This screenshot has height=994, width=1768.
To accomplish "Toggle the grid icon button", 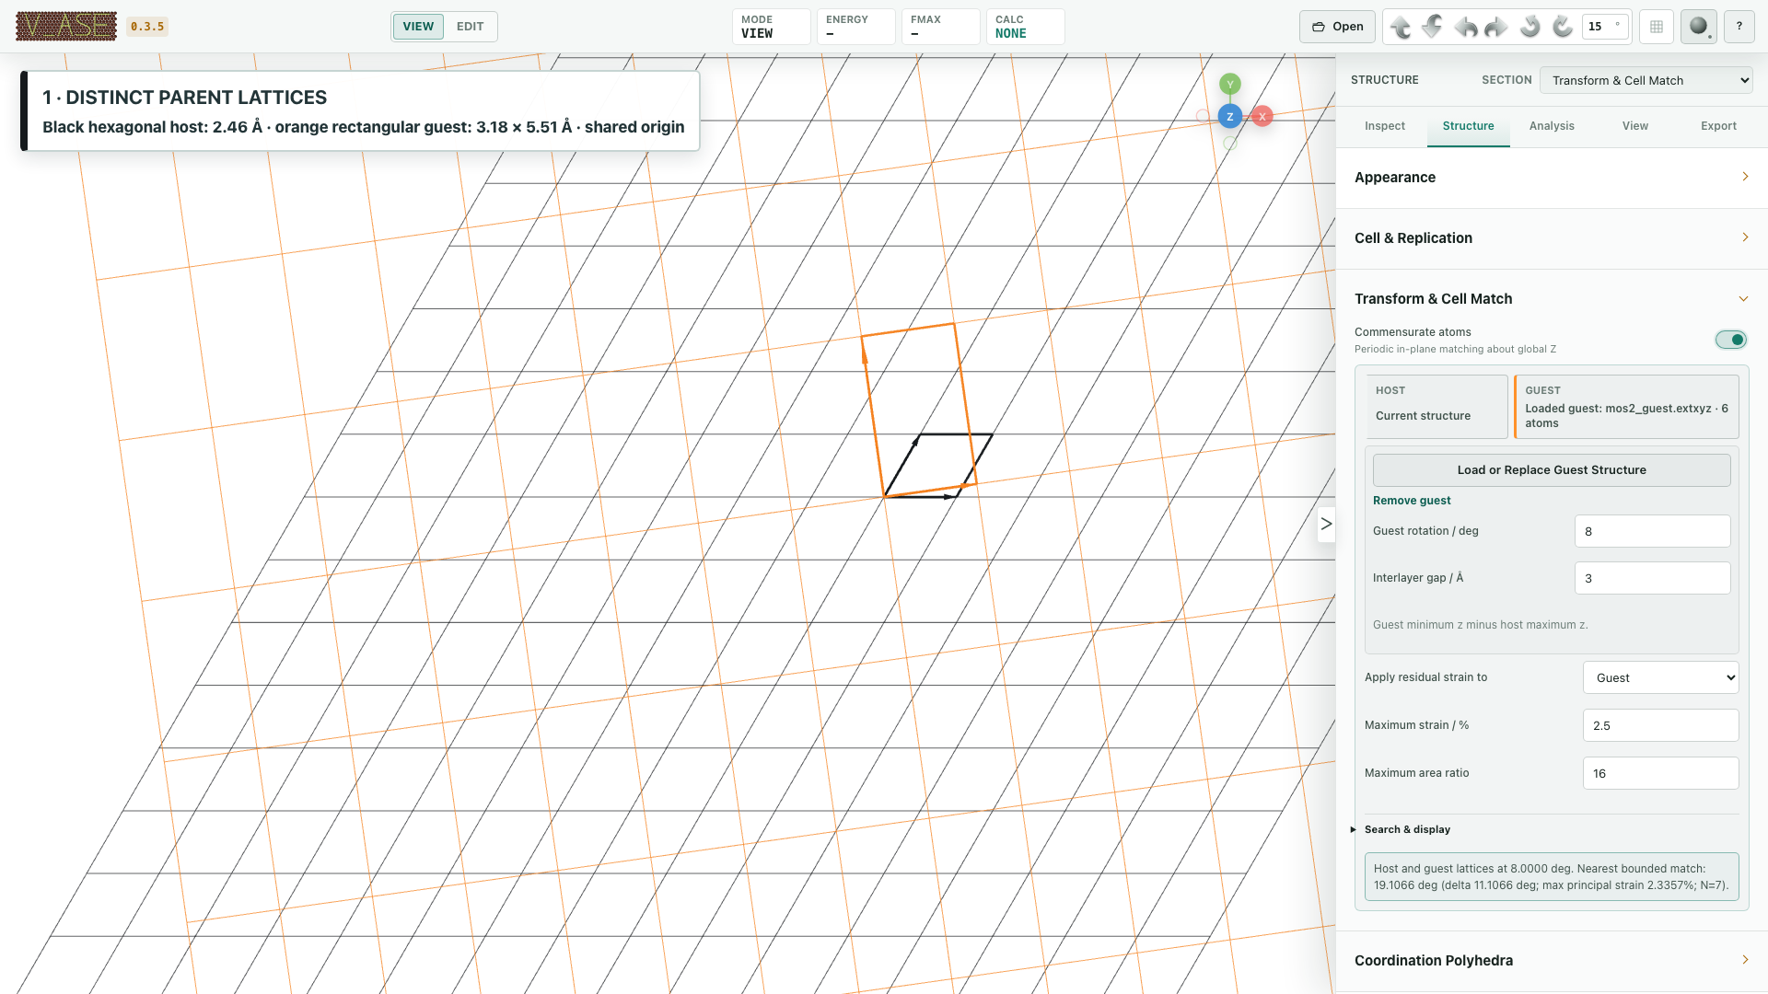I will point(1657,27).
